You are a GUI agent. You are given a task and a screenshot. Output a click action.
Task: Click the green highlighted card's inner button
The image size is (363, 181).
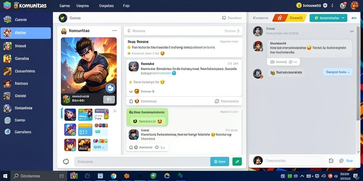click(x=148, y=121)
